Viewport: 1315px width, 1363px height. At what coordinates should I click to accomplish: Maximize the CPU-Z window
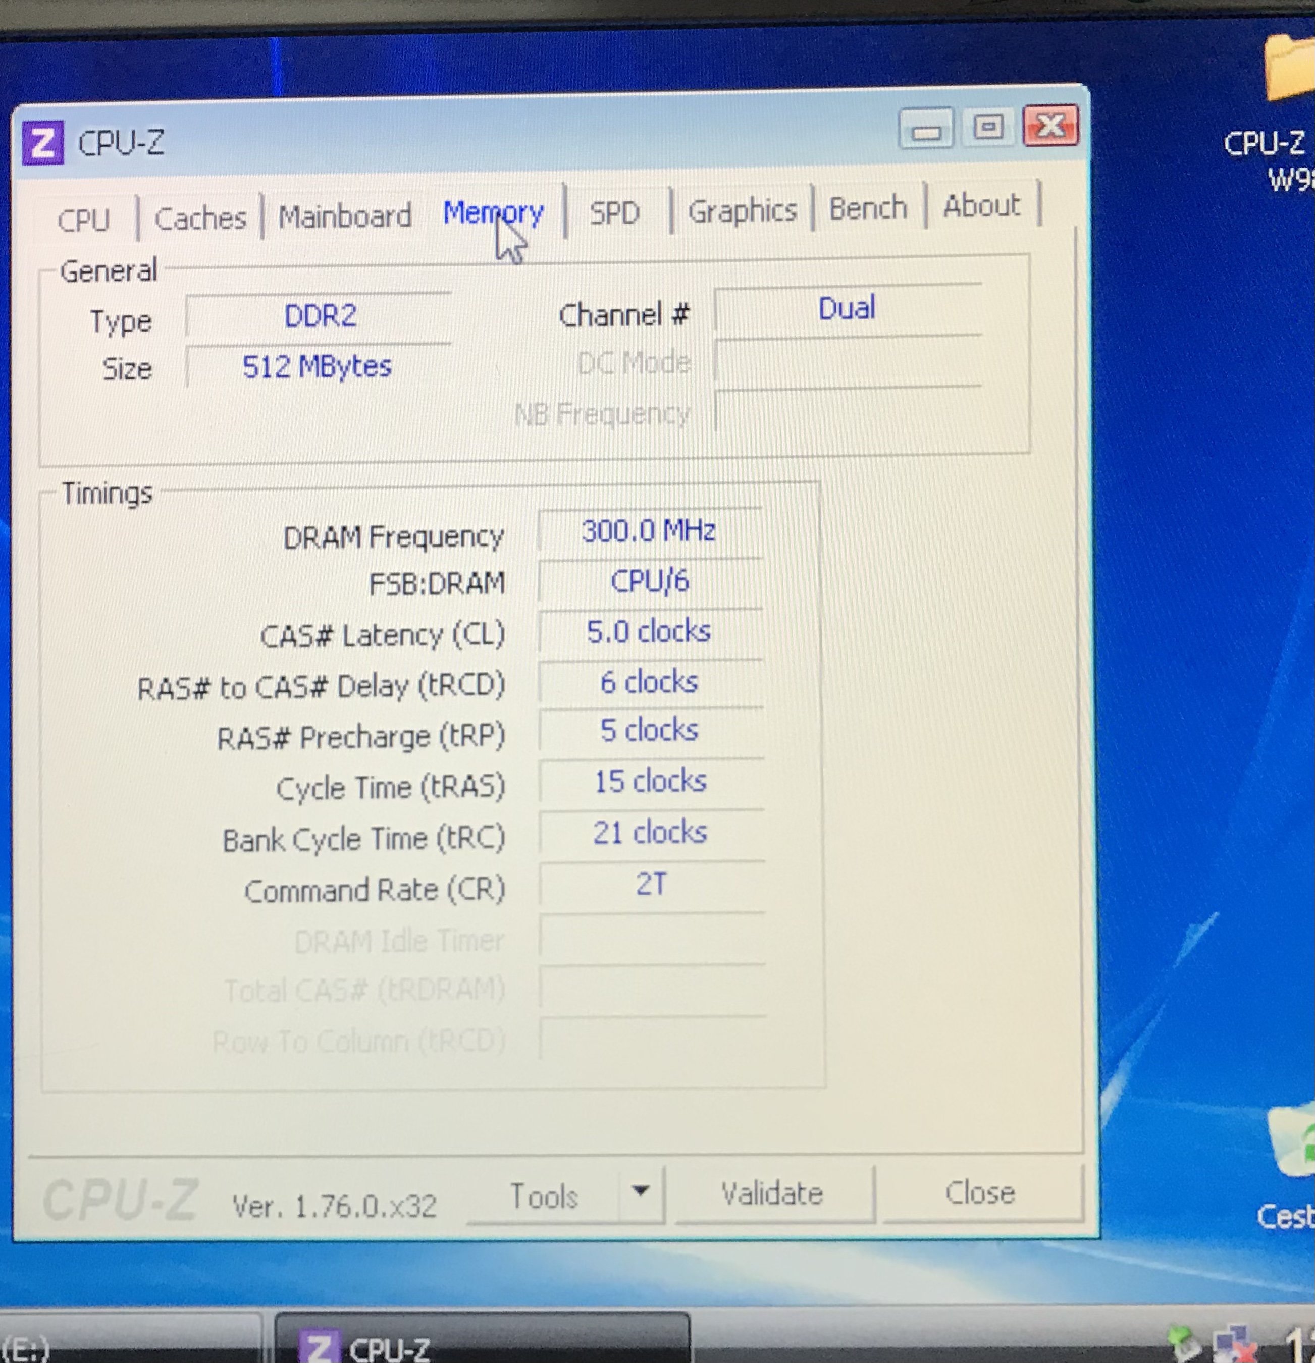(988, 127)
